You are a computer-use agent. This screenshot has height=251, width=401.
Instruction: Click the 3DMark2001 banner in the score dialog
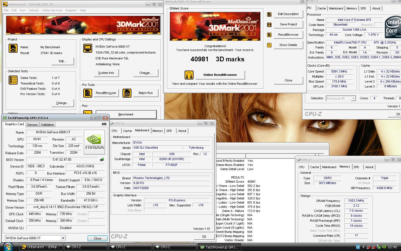coord(215,26)
